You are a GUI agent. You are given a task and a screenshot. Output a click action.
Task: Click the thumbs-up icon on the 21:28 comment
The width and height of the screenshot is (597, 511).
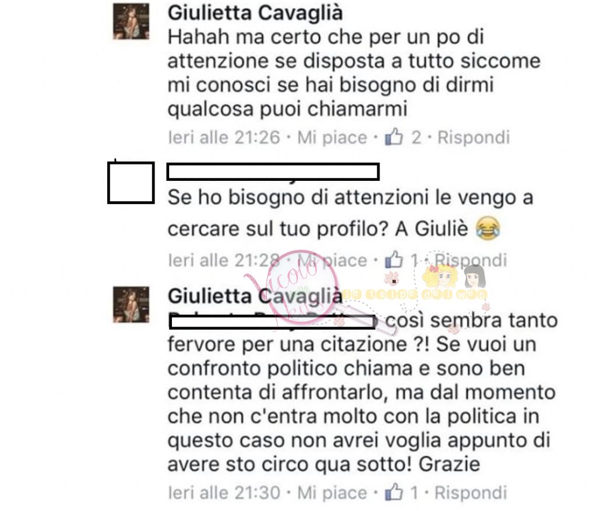coord(394,260)
